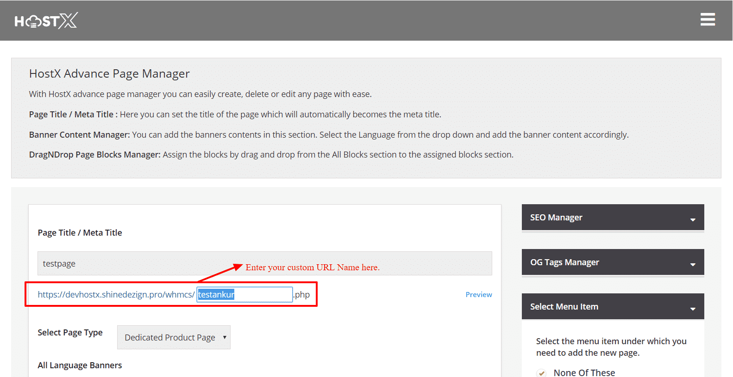
Task: Expand the SEO Manager panel title
Action: click(556, 218)
